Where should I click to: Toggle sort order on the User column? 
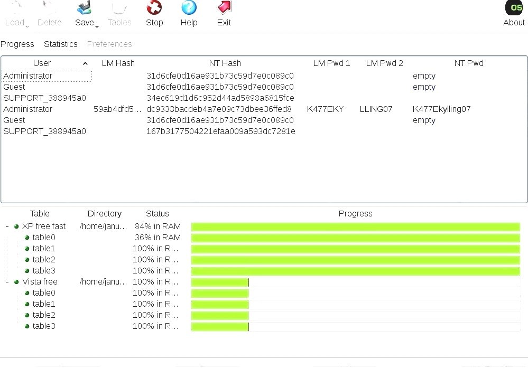coord(85,63)
